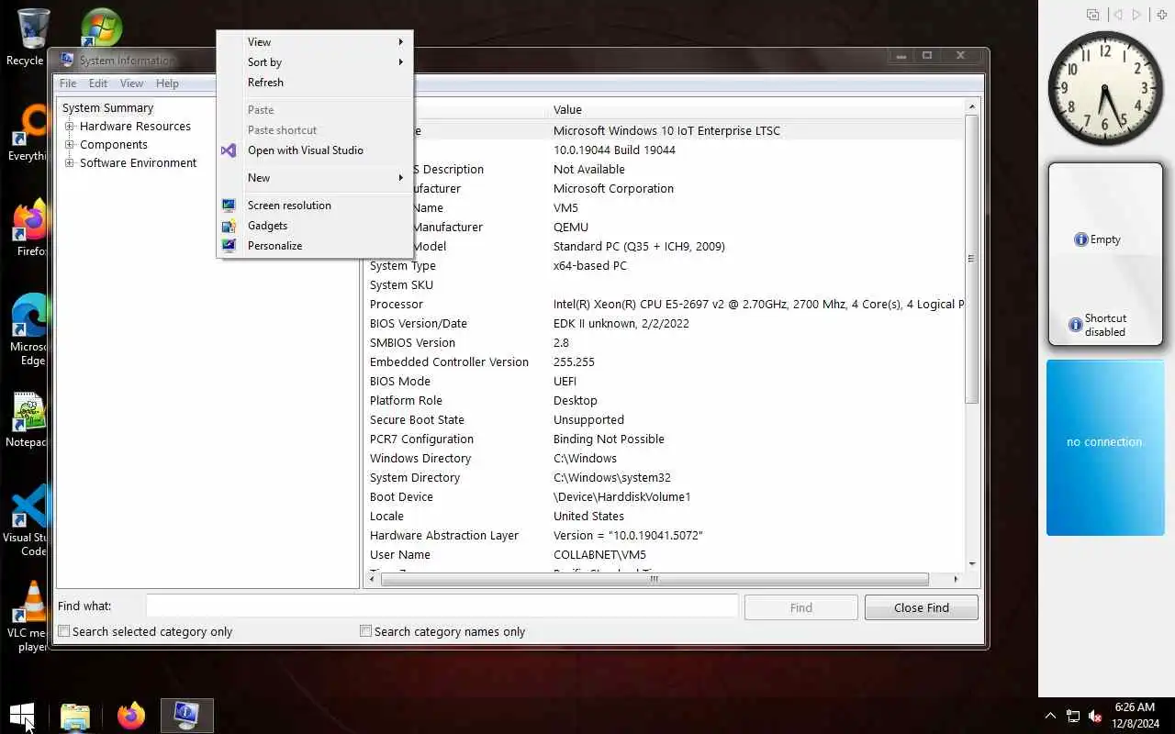This screenshot has width=1175, height=734.
Task: Click the info icon beside Shortcut disabled
Action: (1076, 325)
